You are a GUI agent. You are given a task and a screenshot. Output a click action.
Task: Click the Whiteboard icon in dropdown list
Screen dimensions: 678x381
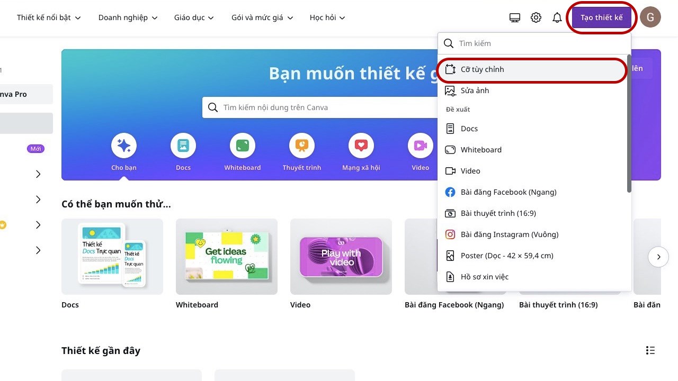pyautogui.click(x=450, y=150)
